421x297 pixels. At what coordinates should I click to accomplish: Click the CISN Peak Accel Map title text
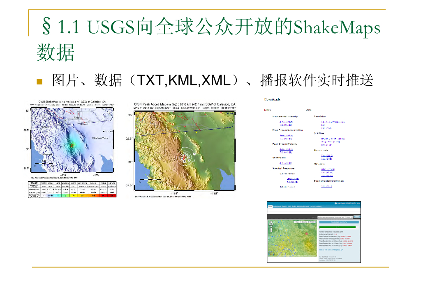tap(185, 104)
